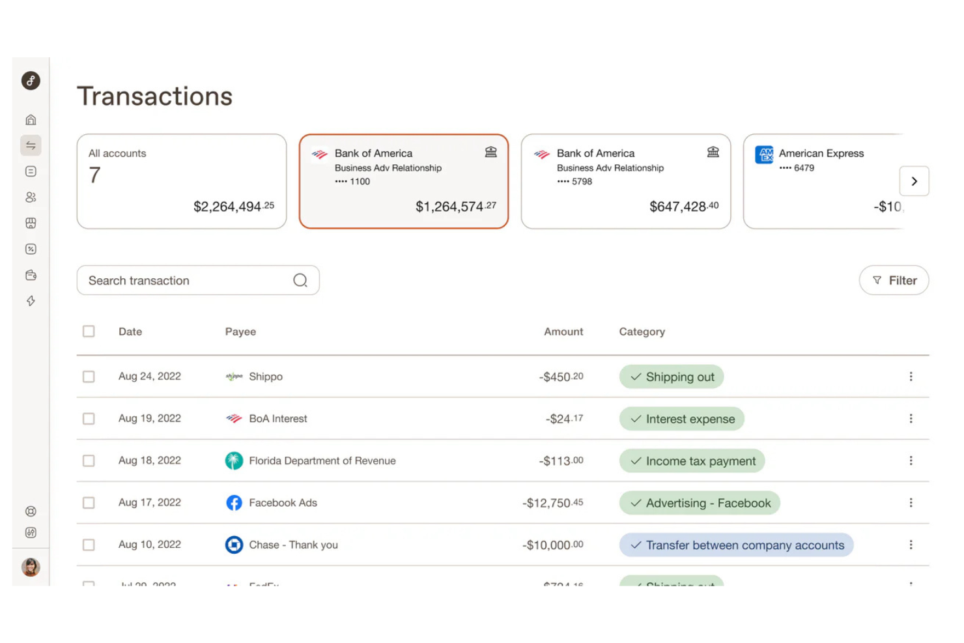Open the cards icon in the sidebar
Image resolution: width=964 pixels, height=643 pixels.
tap(31, 223)
